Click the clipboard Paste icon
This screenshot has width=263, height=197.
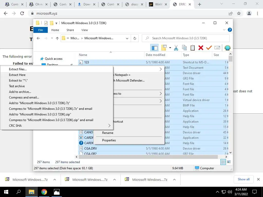(193, 48)
